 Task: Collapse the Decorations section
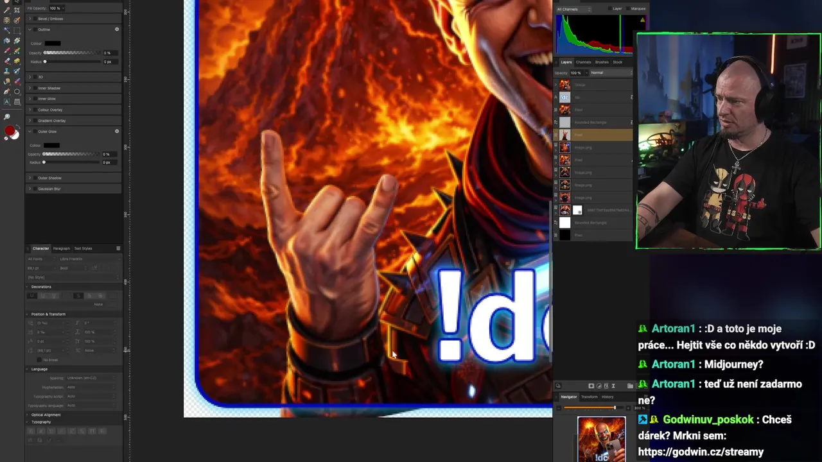27,287
